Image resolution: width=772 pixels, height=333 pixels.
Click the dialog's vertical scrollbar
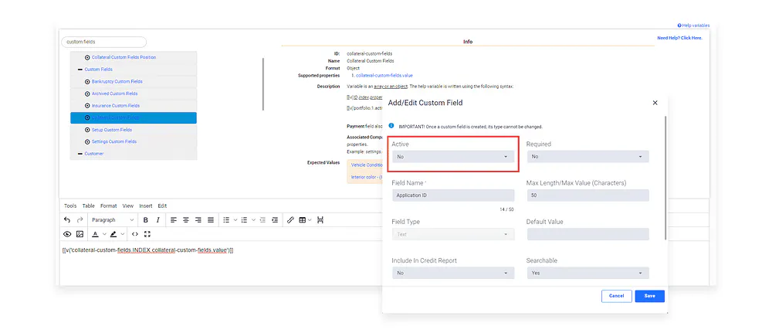click(x=665, y=178)
